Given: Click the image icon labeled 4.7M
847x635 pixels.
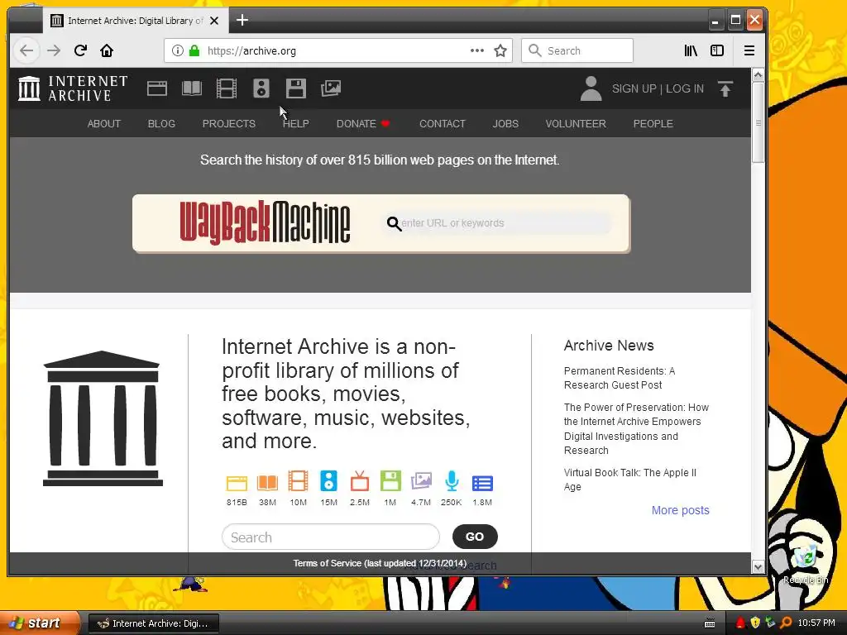Looking at the screenshot, I should (x=421, y=481).
